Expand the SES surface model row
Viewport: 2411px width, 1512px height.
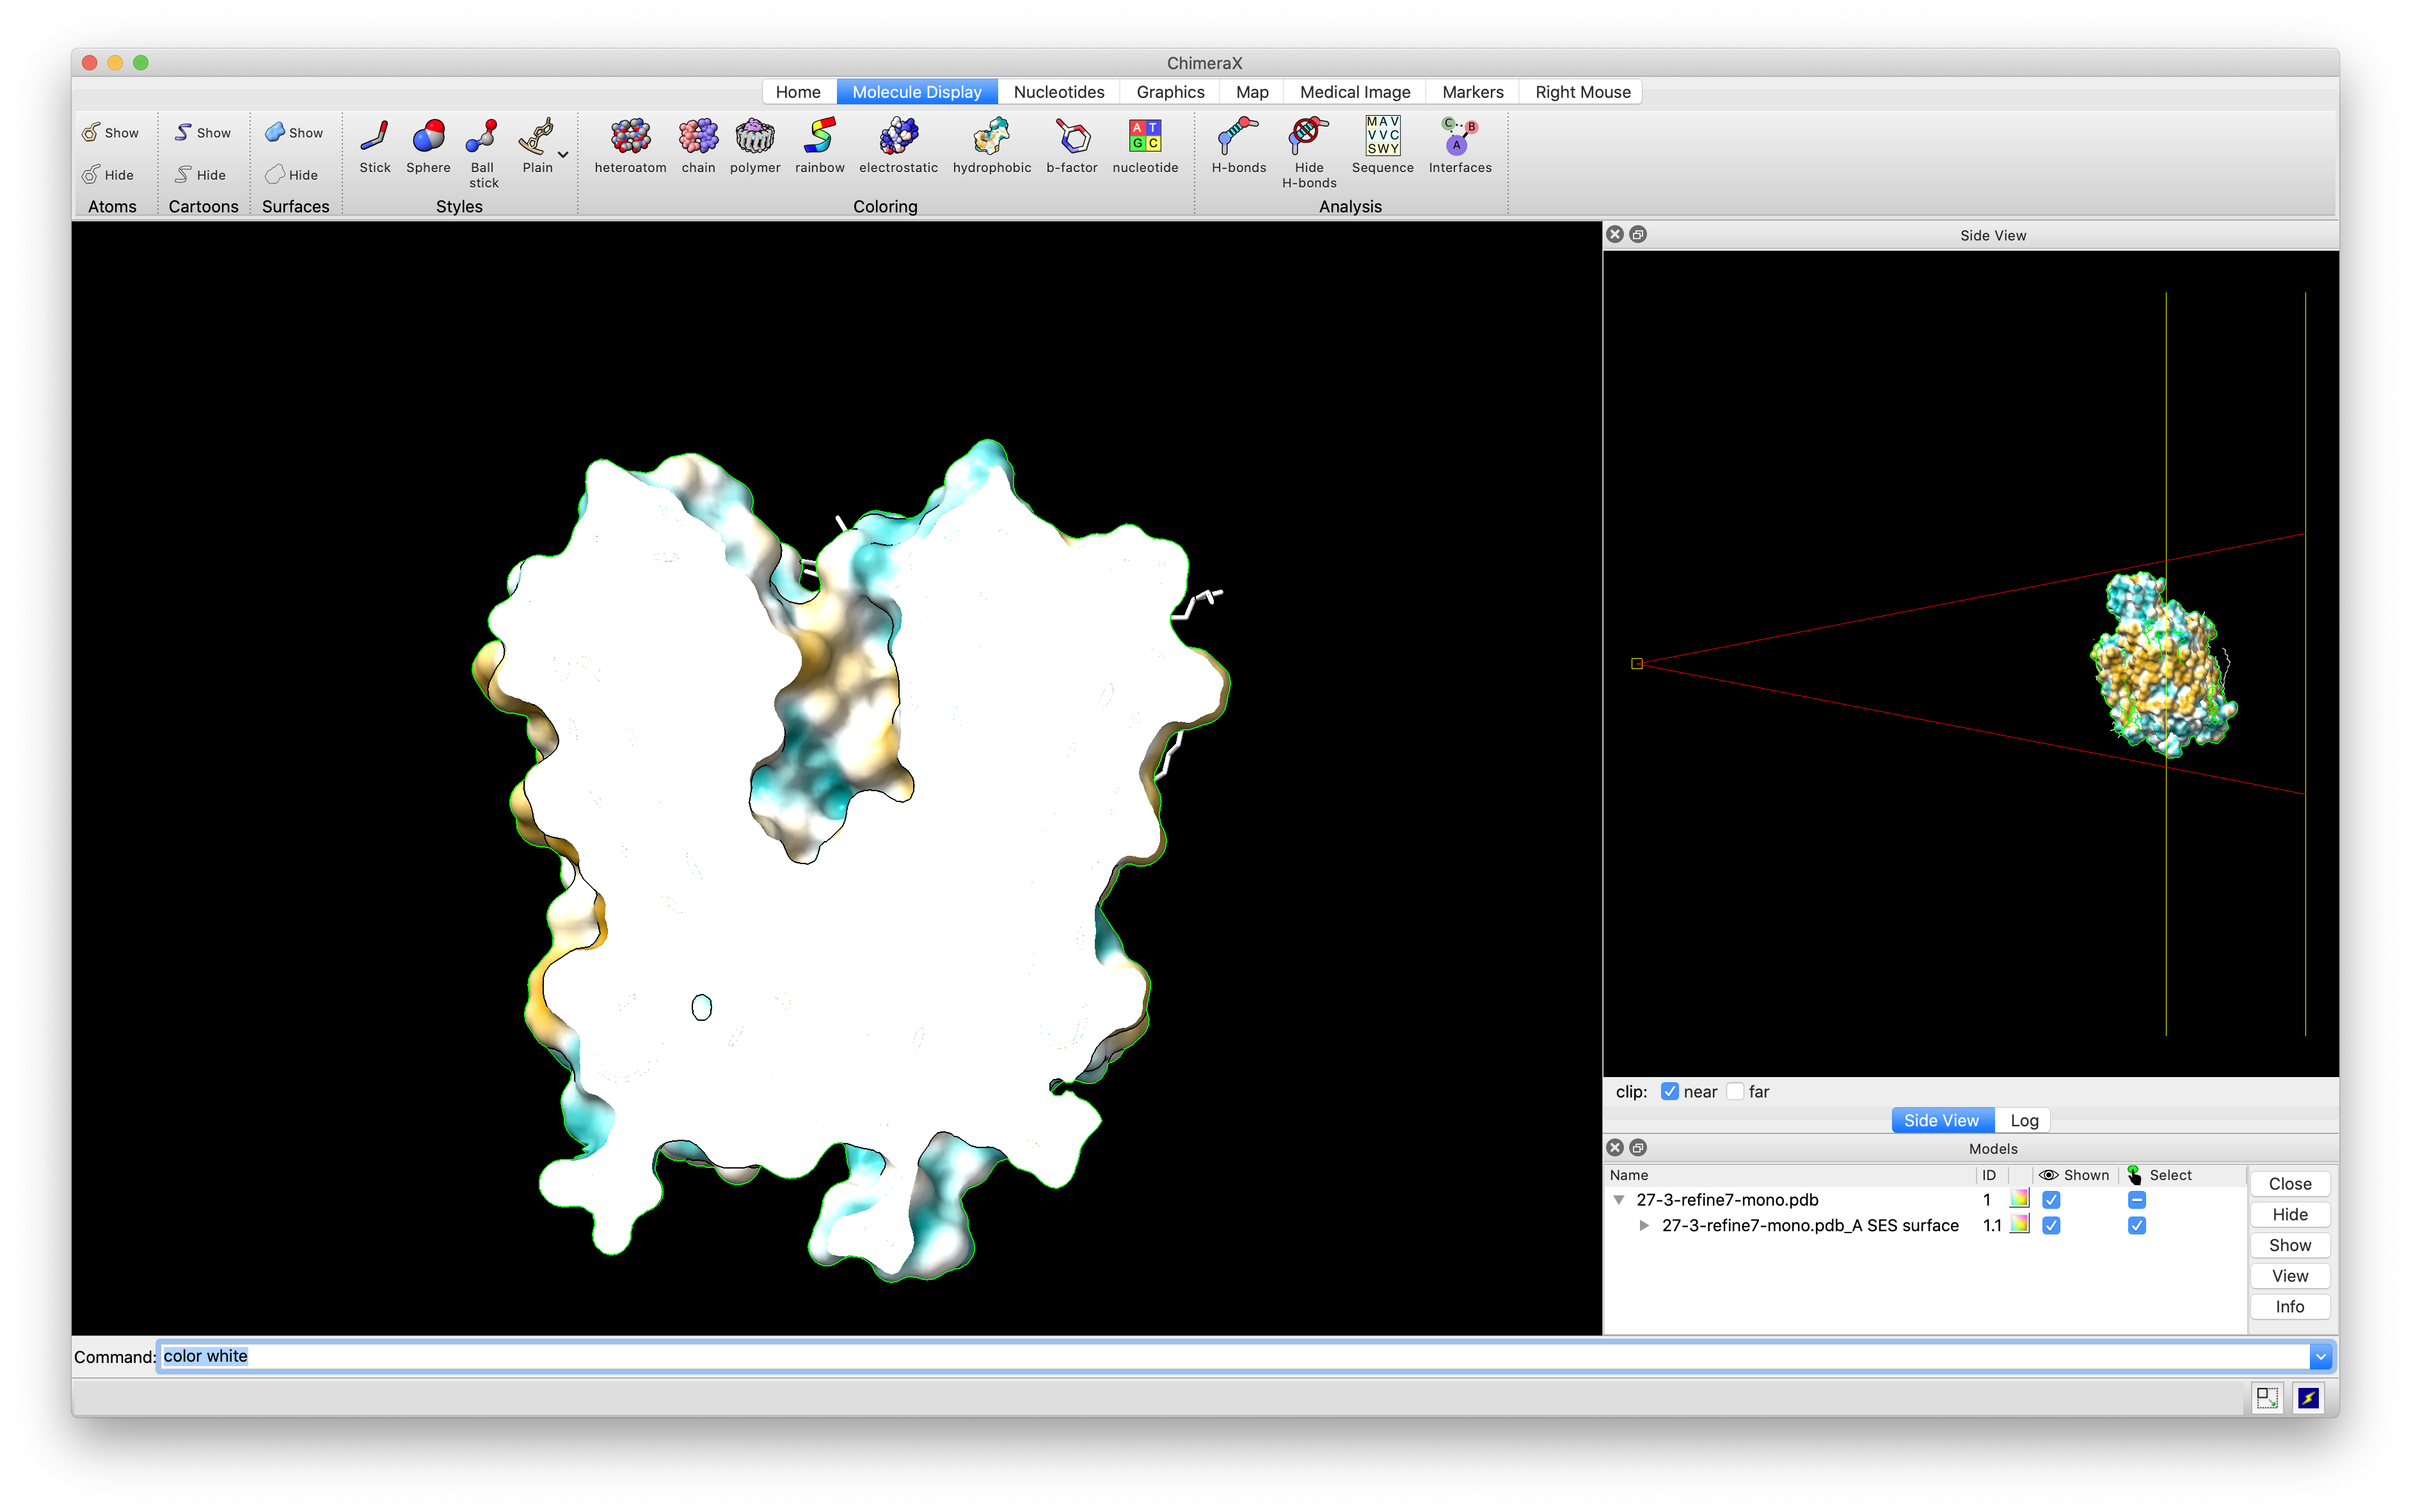[x=1644, y=1225]
